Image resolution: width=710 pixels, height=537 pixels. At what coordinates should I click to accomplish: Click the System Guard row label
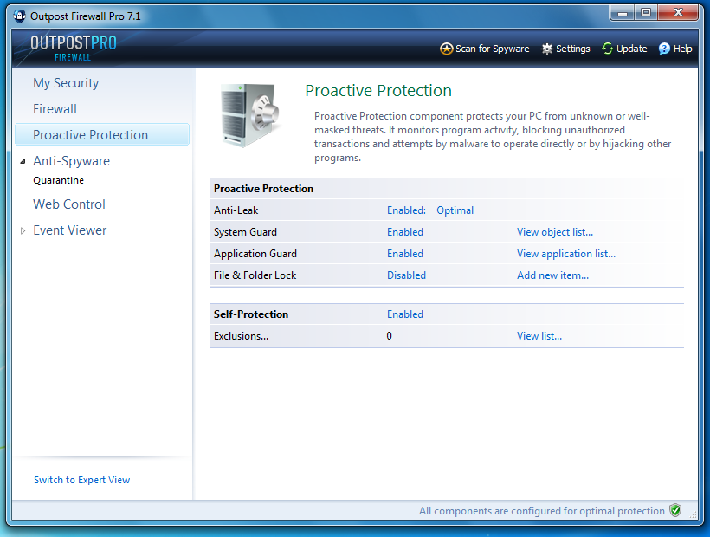click(245, 232)
